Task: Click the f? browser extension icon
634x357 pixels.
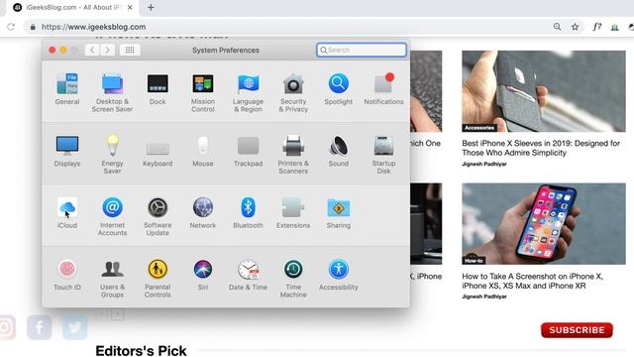Action: pos(596,27)
